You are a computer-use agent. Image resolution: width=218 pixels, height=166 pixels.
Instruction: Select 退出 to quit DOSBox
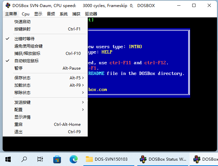coord(45,132)
